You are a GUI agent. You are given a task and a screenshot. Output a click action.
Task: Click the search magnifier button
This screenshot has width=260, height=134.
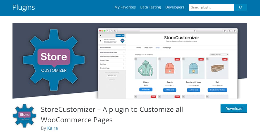tap(240, 7)
